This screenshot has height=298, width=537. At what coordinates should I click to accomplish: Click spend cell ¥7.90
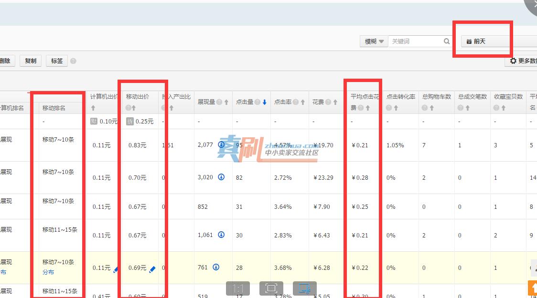click(322, 207)
